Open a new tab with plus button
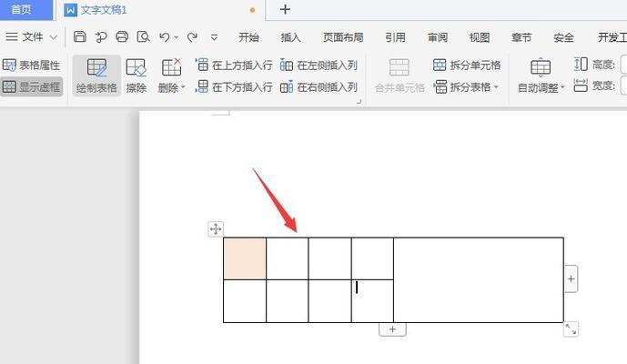The width and height of the screenshot is (627, 364). point(285,10)
